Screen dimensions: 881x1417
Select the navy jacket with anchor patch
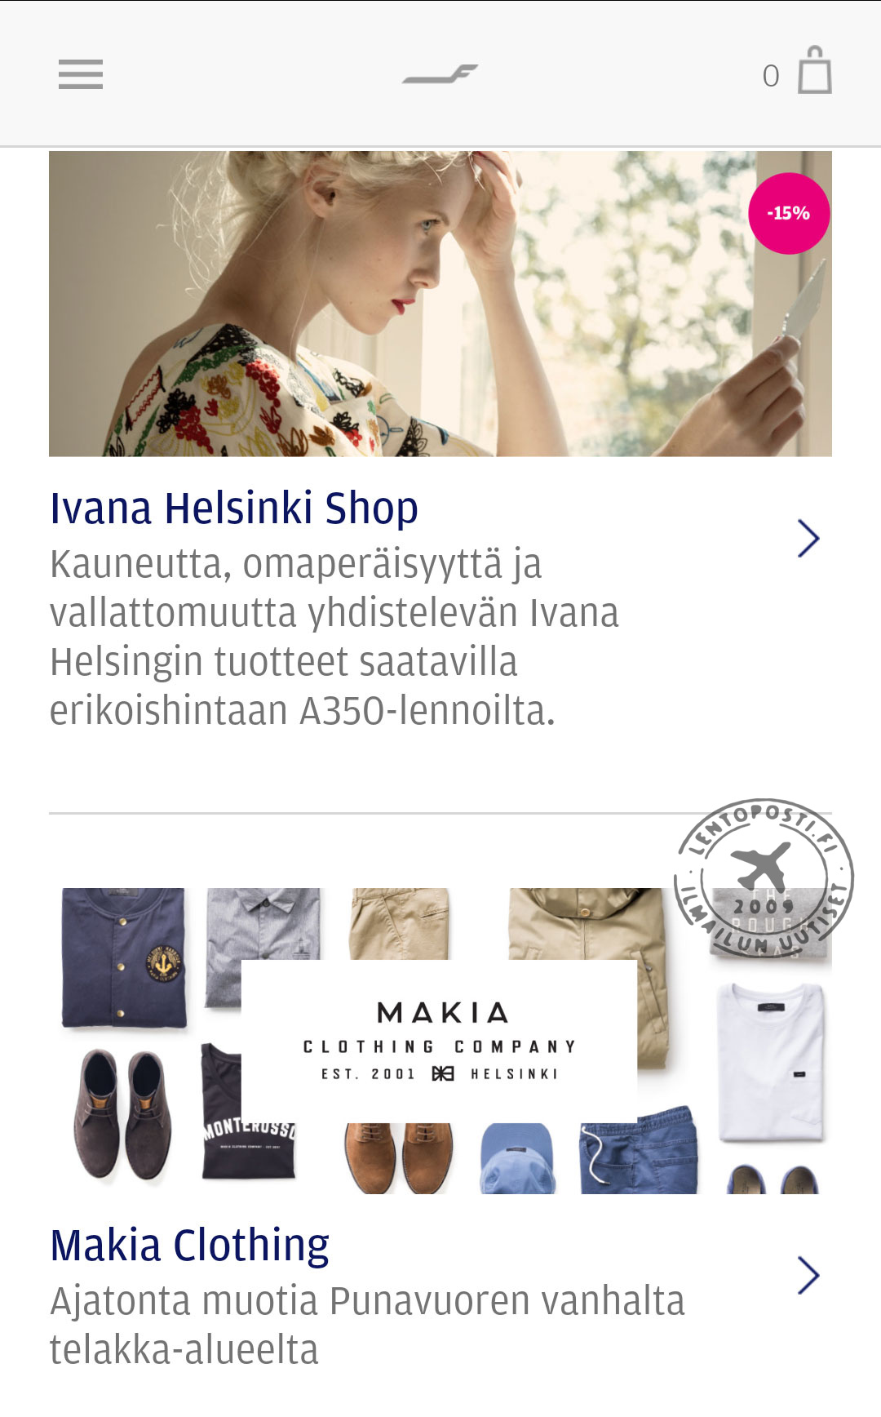click(x=124, y=957)
